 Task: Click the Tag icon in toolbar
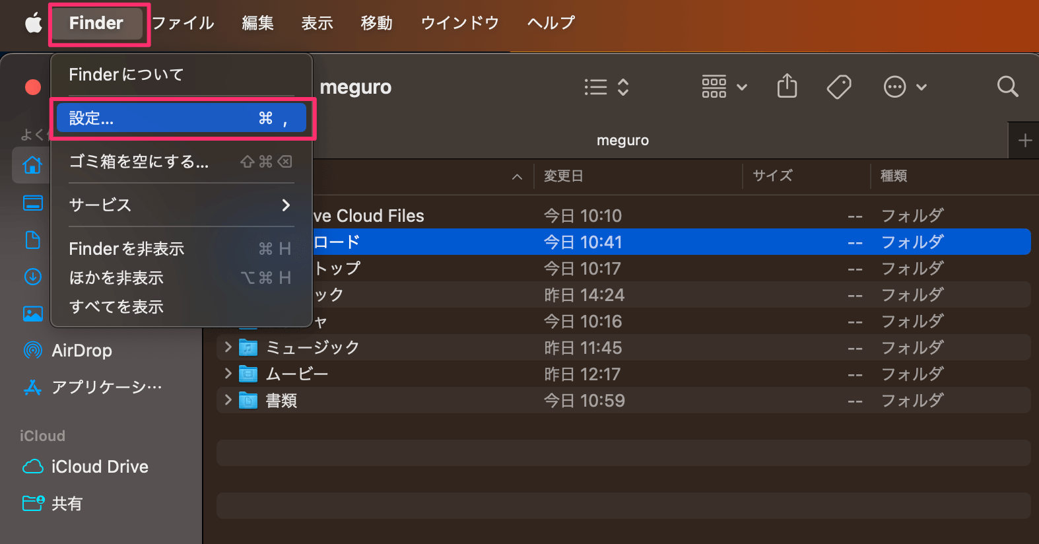click(839, 87)
